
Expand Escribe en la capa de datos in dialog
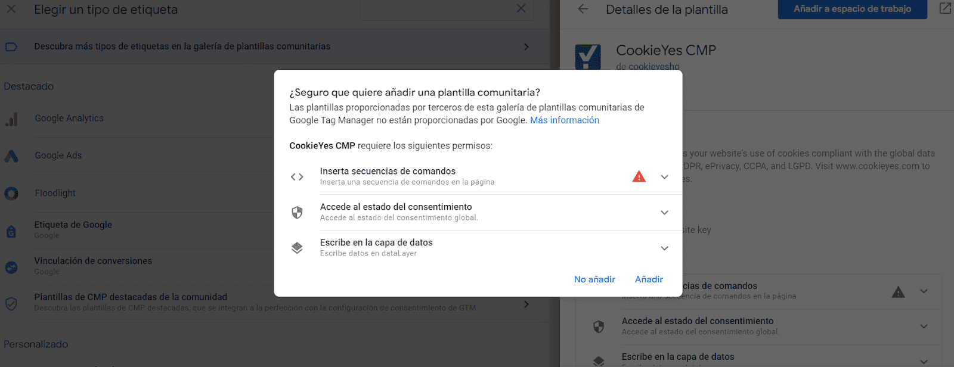click(664, 248)
